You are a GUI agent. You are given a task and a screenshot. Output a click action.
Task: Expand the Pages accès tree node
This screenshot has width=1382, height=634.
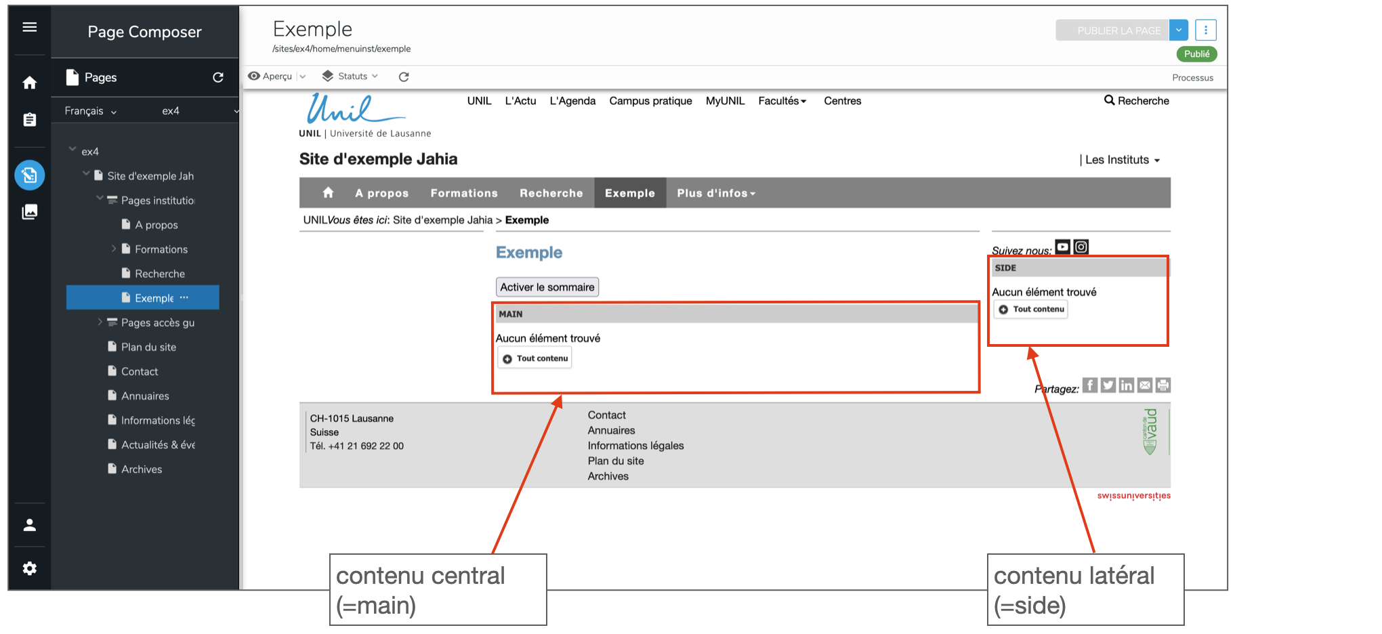click(100, 322)
